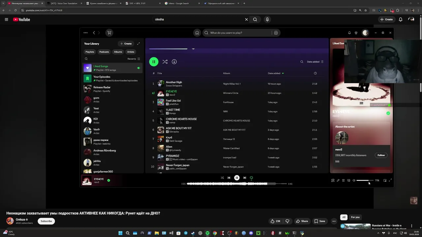The height and width of the screenshot is (237, 422).
Task: Open the magic wand icon in player bar
Action: pyautogui.click(x=333, y=180)
